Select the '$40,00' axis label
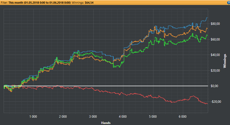This screenshot has height=125, width=230. point(215,55)
